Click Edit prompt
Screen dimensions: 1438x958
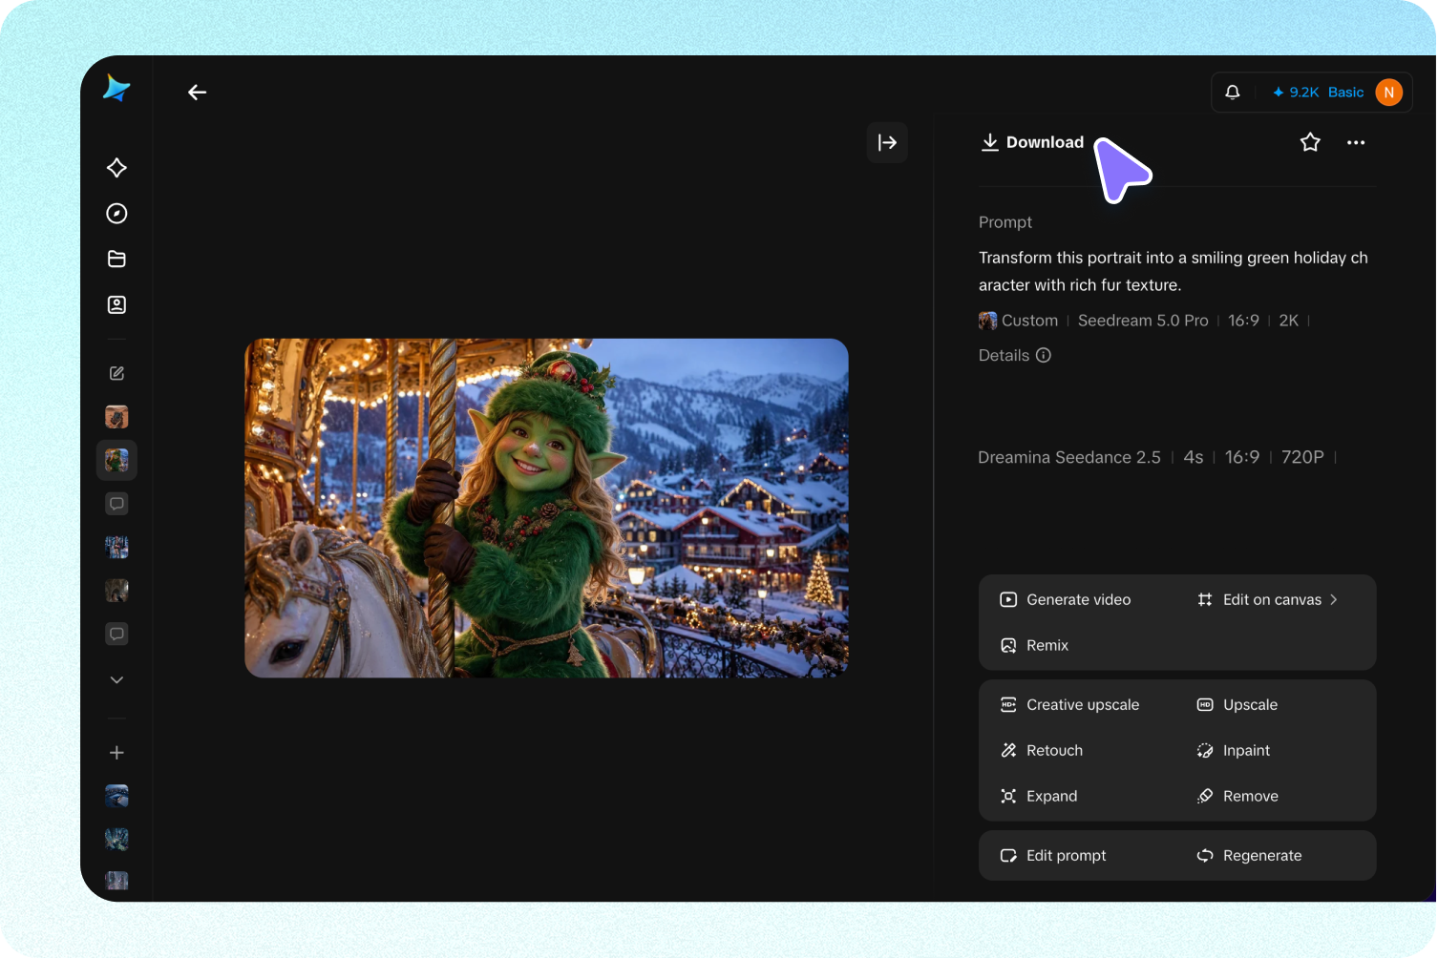coord(1052,856)
